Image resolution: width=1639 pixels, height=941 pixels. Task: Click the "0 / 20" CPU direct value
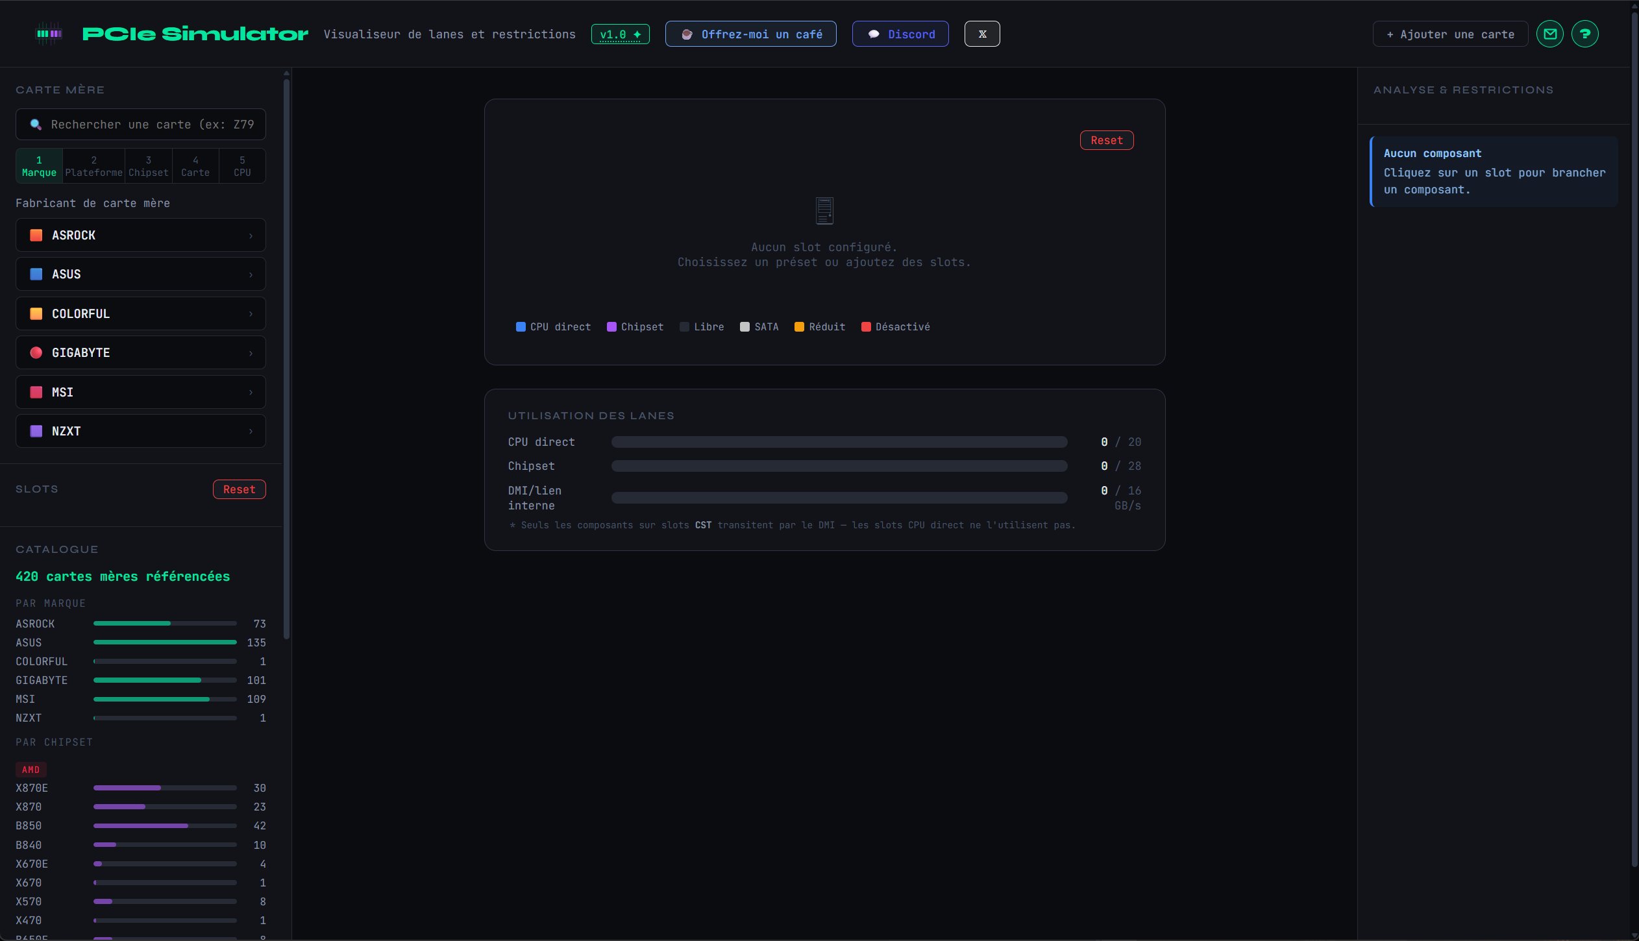(x=1121, y=442)
